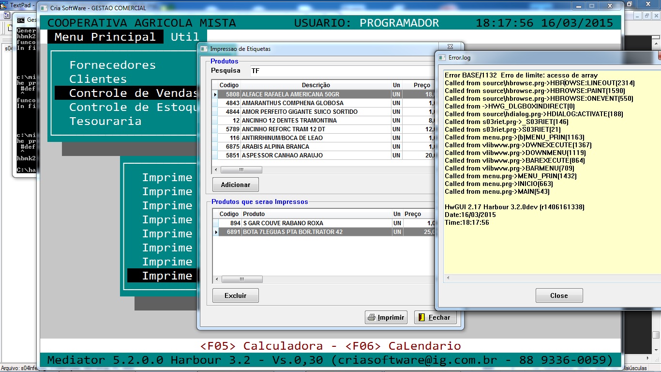The width and height of the screenshot is (661, 372).
Task: Click the Error.log window title icon
Action: [x=442, y=58]
